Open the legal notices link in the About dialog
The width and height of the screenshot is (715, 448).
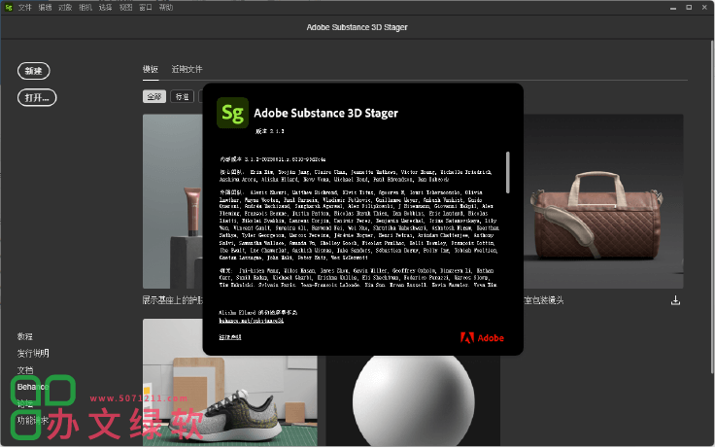(230, 337)
